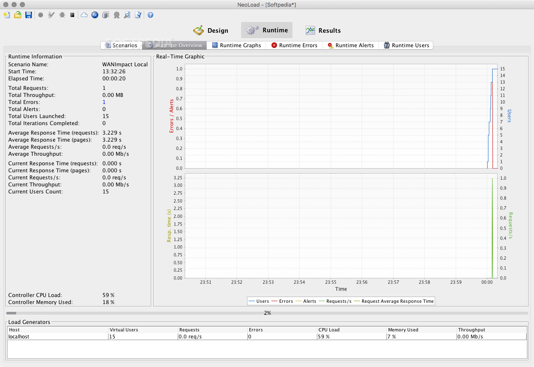This screenshot has width=534, height=367.
Task: Click the debug bug icon
Action: 62,15
